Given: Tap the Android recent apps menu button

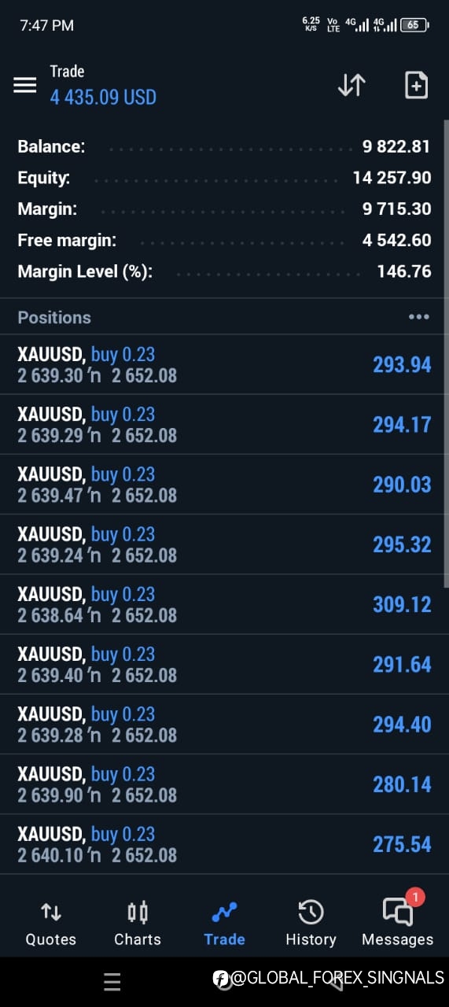Looking at the screenshot, I should 112,982.
